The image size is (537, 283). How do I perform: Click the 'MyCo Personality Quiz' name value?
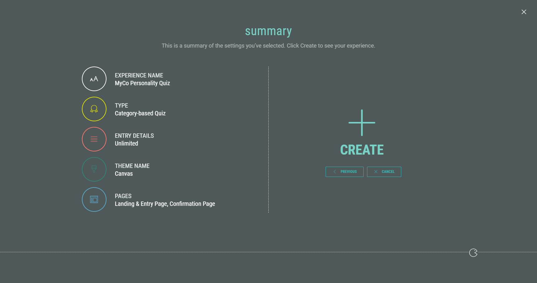point(142,83)
